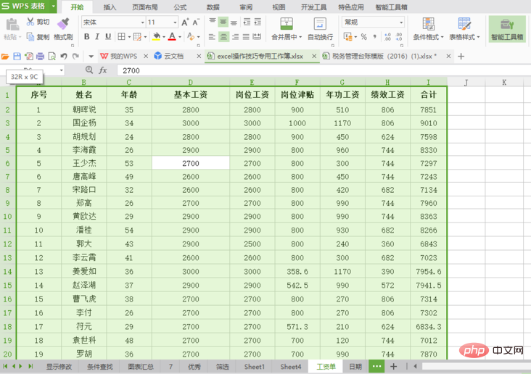Expand Merge and Center dropdown arrow
This screenshot has width=531, height=374.
click(300, 37)
